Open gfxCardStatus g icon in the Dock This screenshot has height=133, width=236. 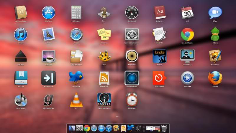pyautogui.click(x=138, y=128)
